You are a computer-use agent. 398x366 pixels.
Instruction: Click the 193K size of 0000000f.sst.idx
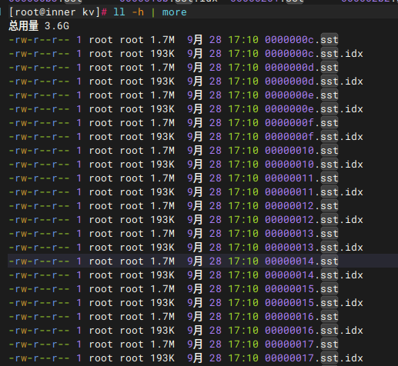click(162, 137)
